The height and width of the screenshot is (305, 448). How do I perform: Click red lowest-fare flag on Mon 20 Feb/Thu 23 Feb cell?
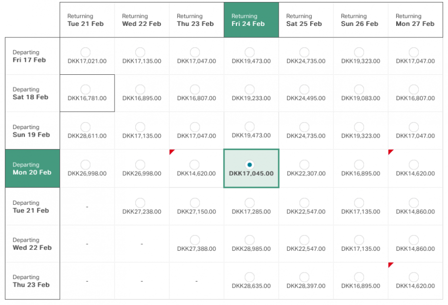(172, 152)
